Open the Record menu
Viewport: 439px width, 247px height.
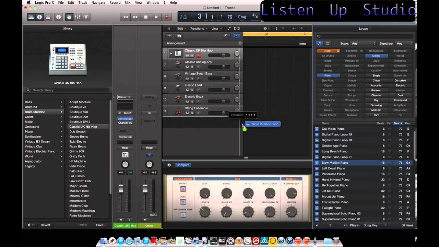[115, 2]
